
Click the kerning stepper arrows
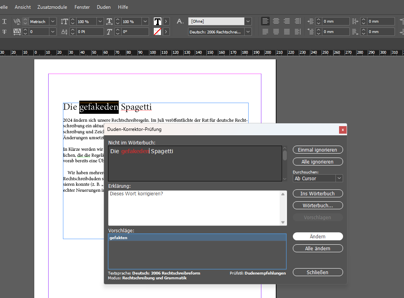tap(25, 21)
